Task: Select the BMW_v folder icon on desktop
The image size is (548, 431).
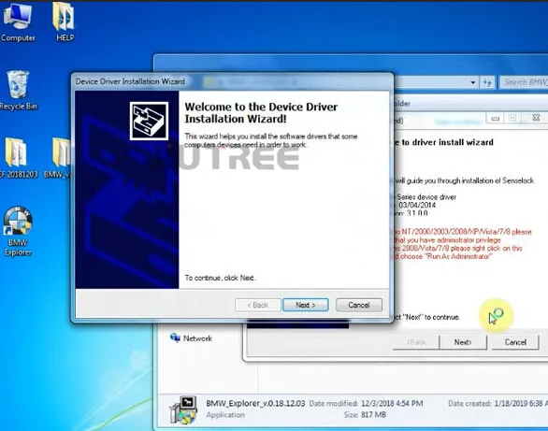Action: (x=58, y=158)
